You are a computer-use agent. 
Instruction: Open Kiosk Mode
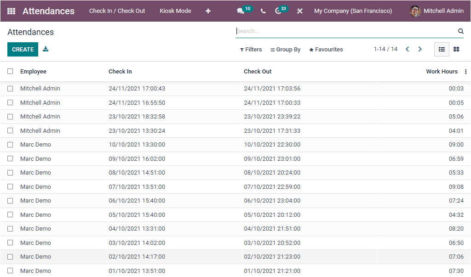click(x=175, y=11)
